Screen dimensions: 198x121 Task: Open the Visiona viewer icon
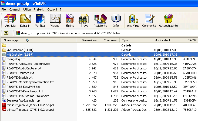point(55,19)
